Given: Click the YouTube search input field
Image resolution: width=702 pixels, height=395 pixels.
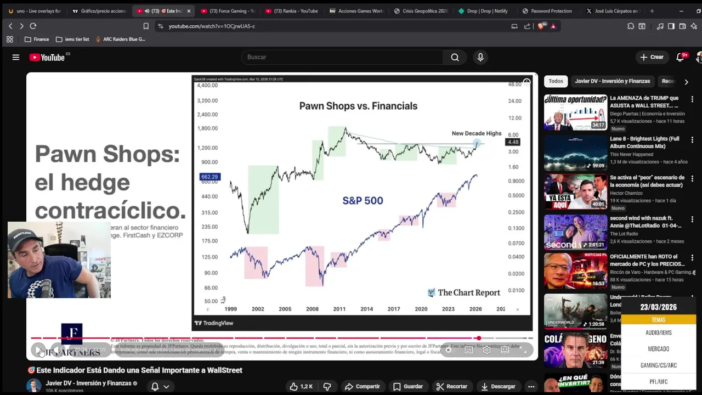Looking at the screenshot, I should (x=343, y=57).
